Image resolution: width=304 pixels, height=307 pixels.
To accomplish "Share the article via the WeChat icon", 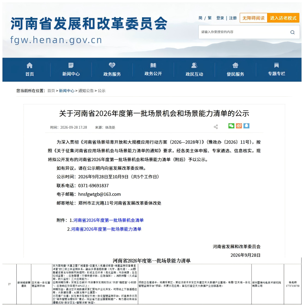I will click(x=231, y=126).
